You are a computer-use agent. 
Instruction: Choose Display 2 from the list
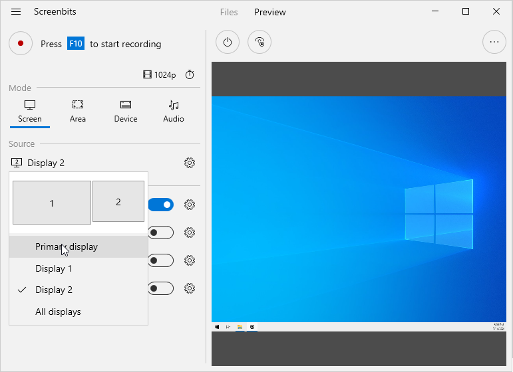79,290
